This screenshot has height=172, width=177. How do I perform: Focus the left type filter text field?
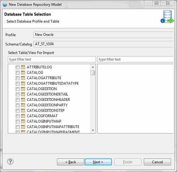pyautogui.click(x=52, y=59)
